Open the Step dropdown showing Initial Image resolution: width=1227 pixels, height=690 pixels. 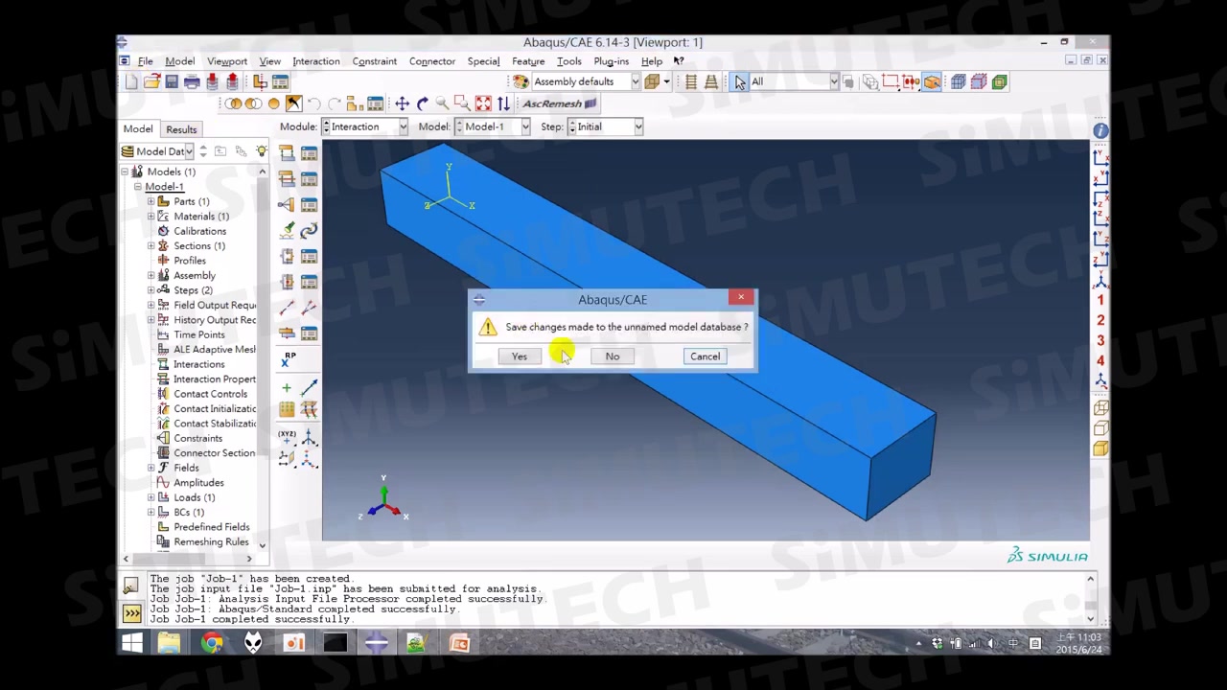pos(605,126)
